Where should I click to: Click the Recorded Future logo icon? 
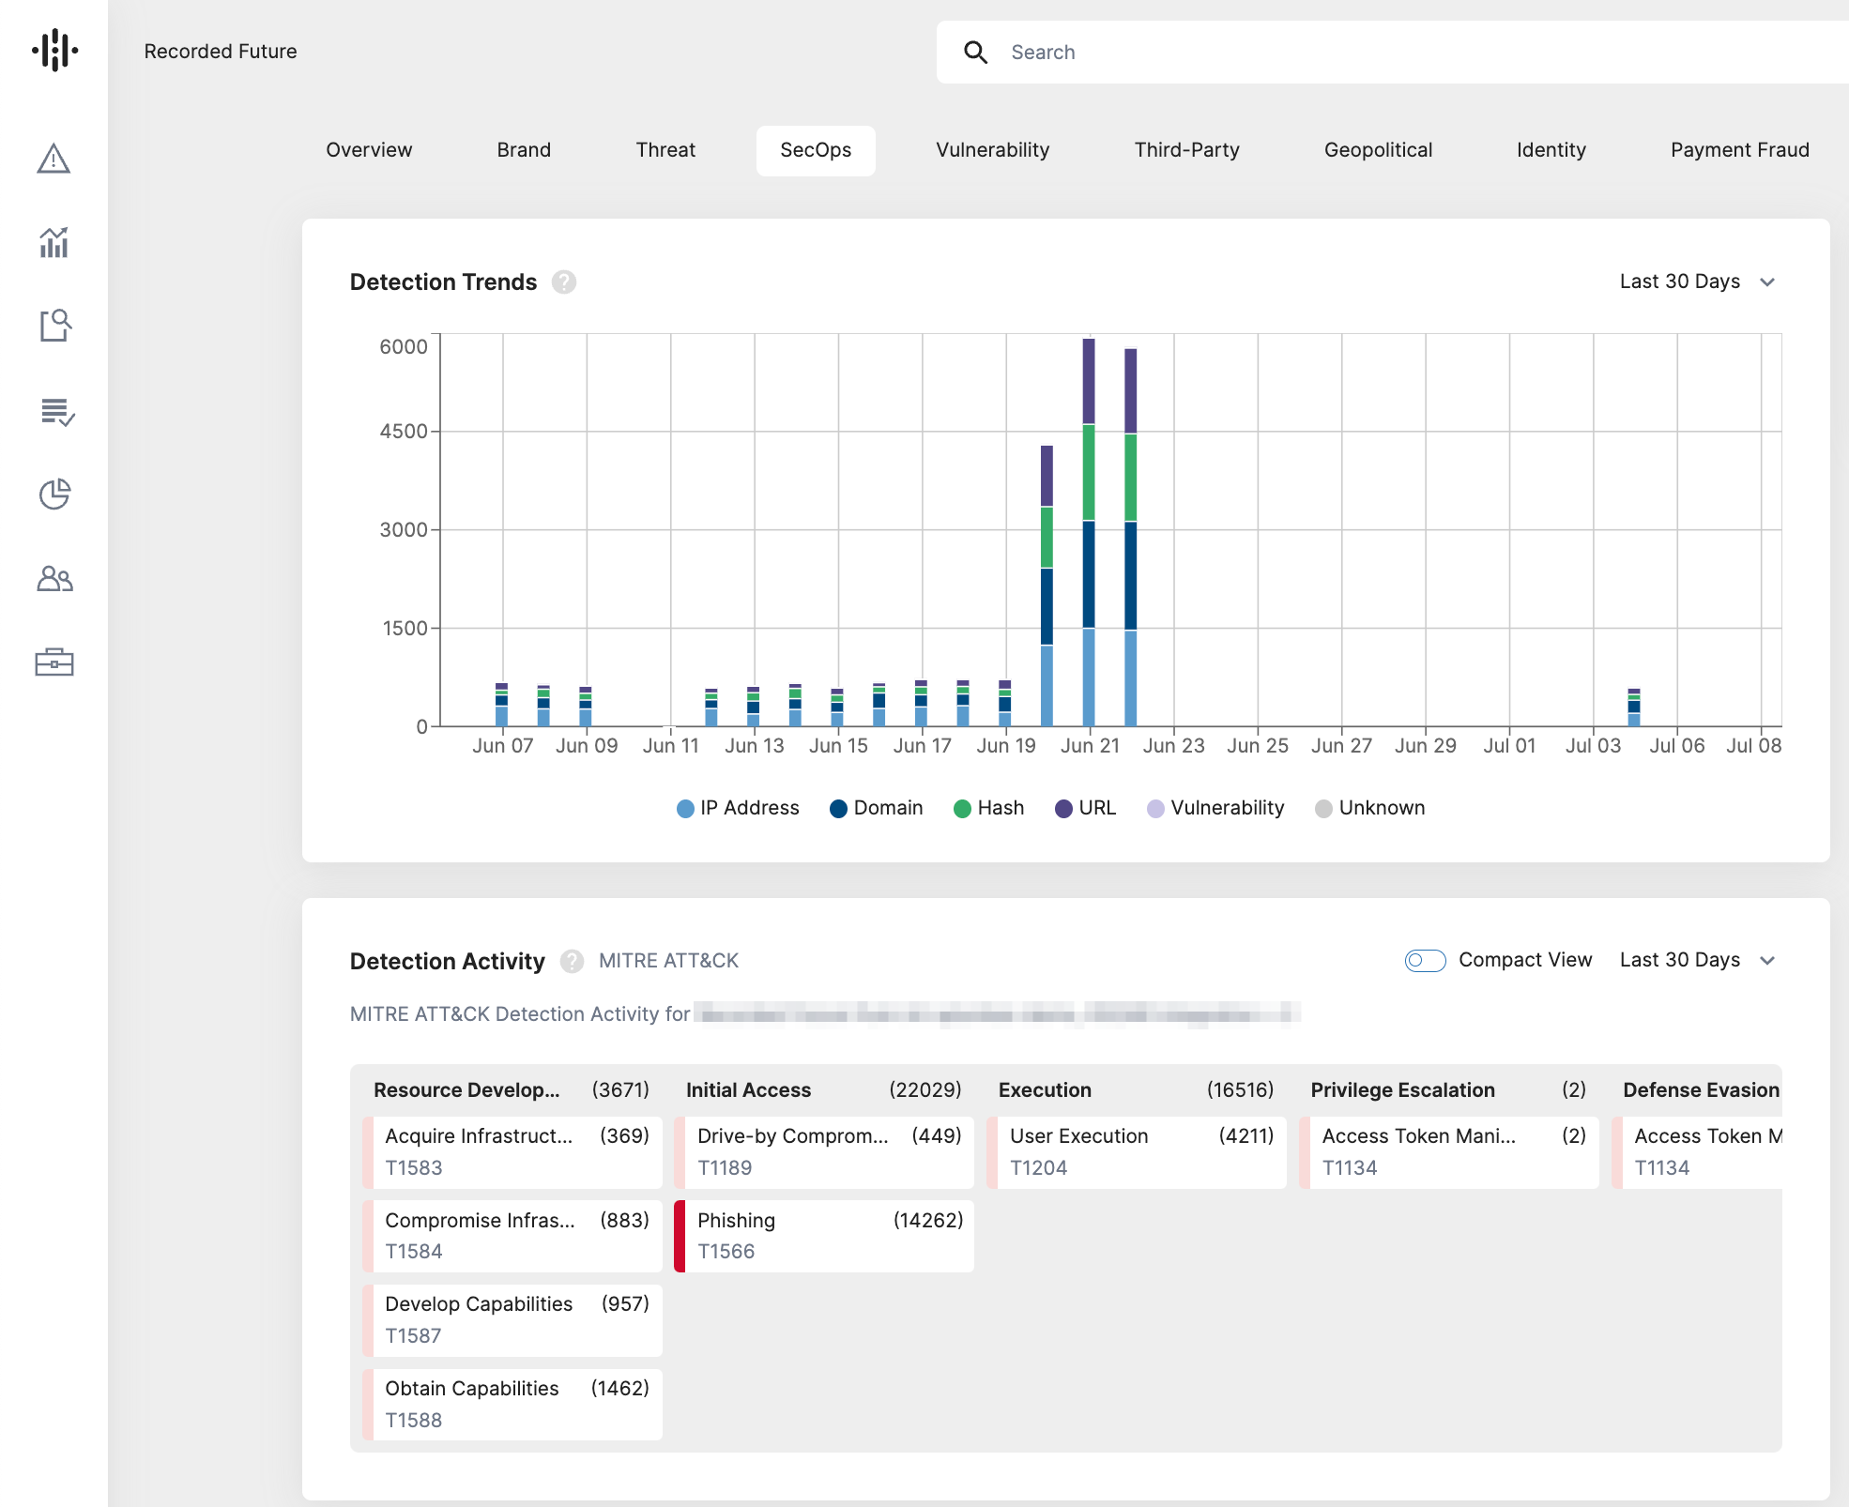click(54, 50)
